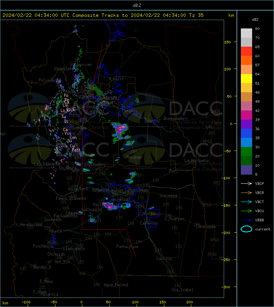Click the Villavicen place label
Viewport: 274px width, 307px height.
[81, 65]
